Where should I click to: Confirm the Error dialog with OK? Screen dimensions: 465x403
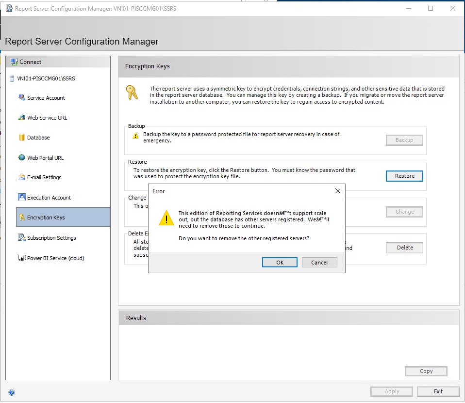click(x=280, y=262)
